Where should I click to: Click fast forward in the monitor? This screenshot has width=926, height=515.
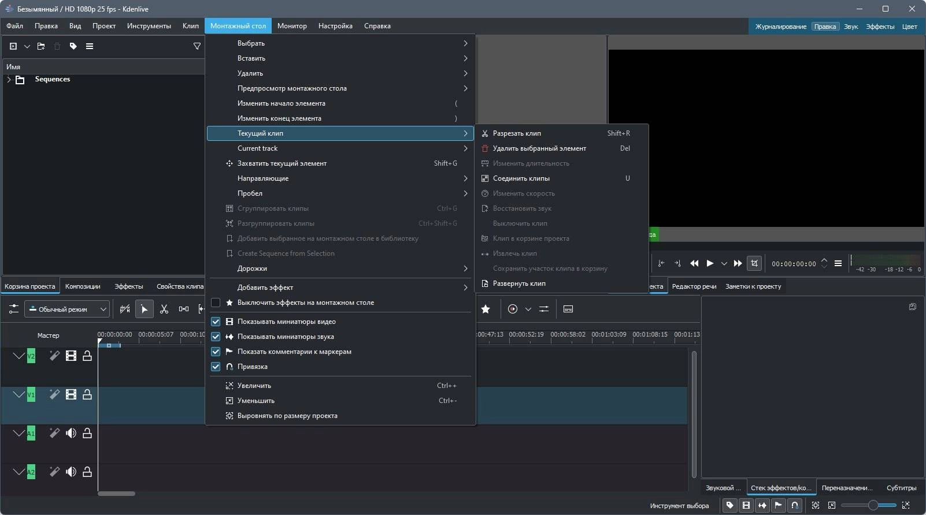[x=738, y=263]
